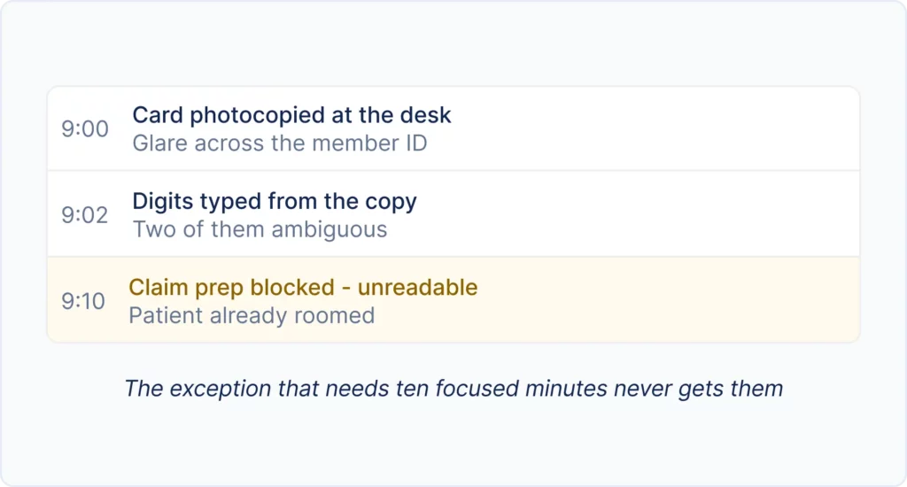Click the word 'unreadable' in the amber row
The image size is (907, 487).
coord(418,288)
